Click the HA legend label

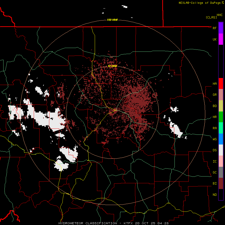click(x=214, y=84)
